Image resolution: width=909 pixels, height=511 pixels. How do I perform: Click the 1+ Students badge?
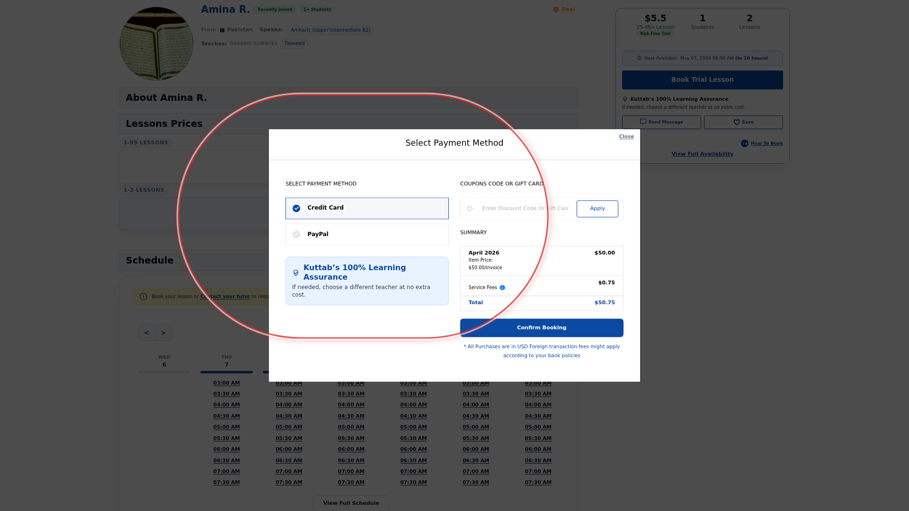317,9
